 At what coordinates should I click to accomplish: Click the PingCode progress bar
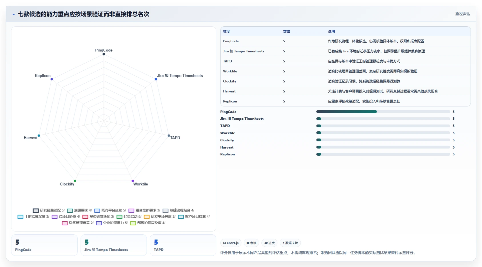click(383, 112)
